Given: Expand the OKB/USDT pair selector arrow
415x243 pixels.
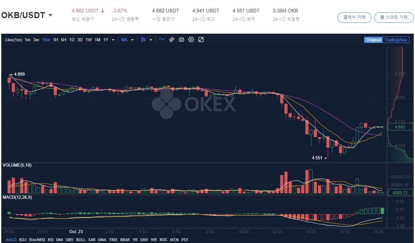Looking at the screenshot, I should 50,15.
